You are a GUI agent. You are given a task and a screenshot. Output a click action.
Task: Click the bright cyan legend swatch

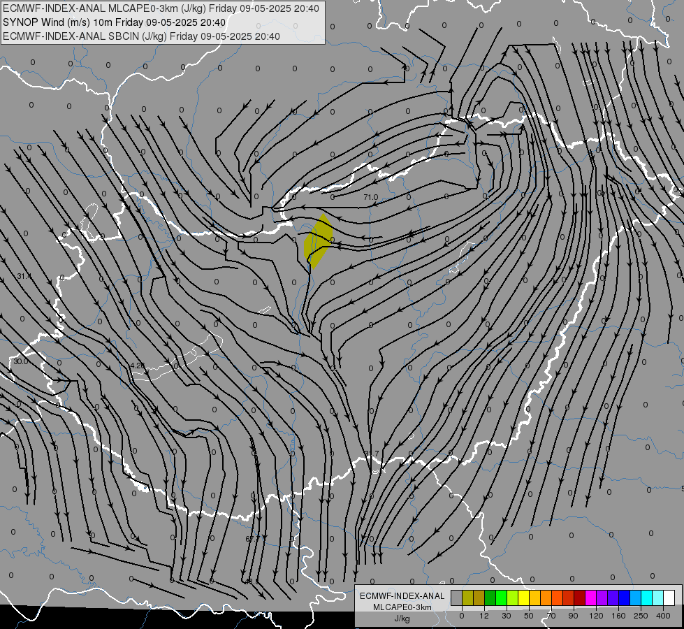coord(647,598)
